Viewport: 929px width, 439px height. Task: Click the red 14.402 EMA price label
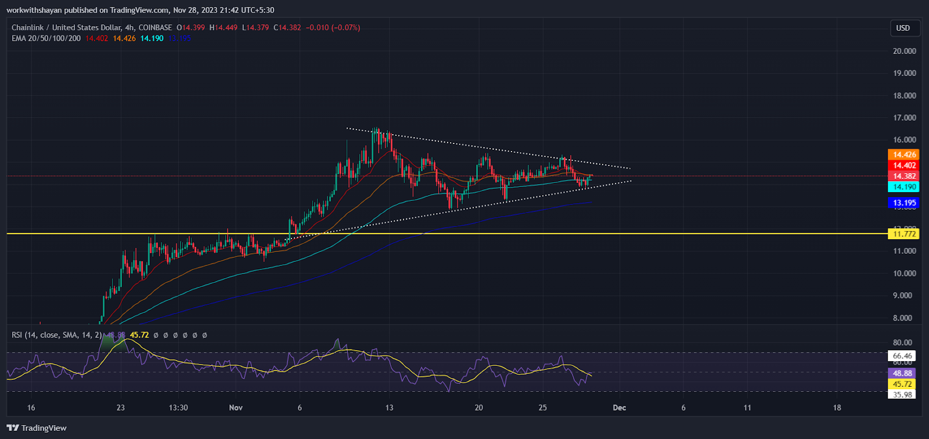[x=903, y=165]
